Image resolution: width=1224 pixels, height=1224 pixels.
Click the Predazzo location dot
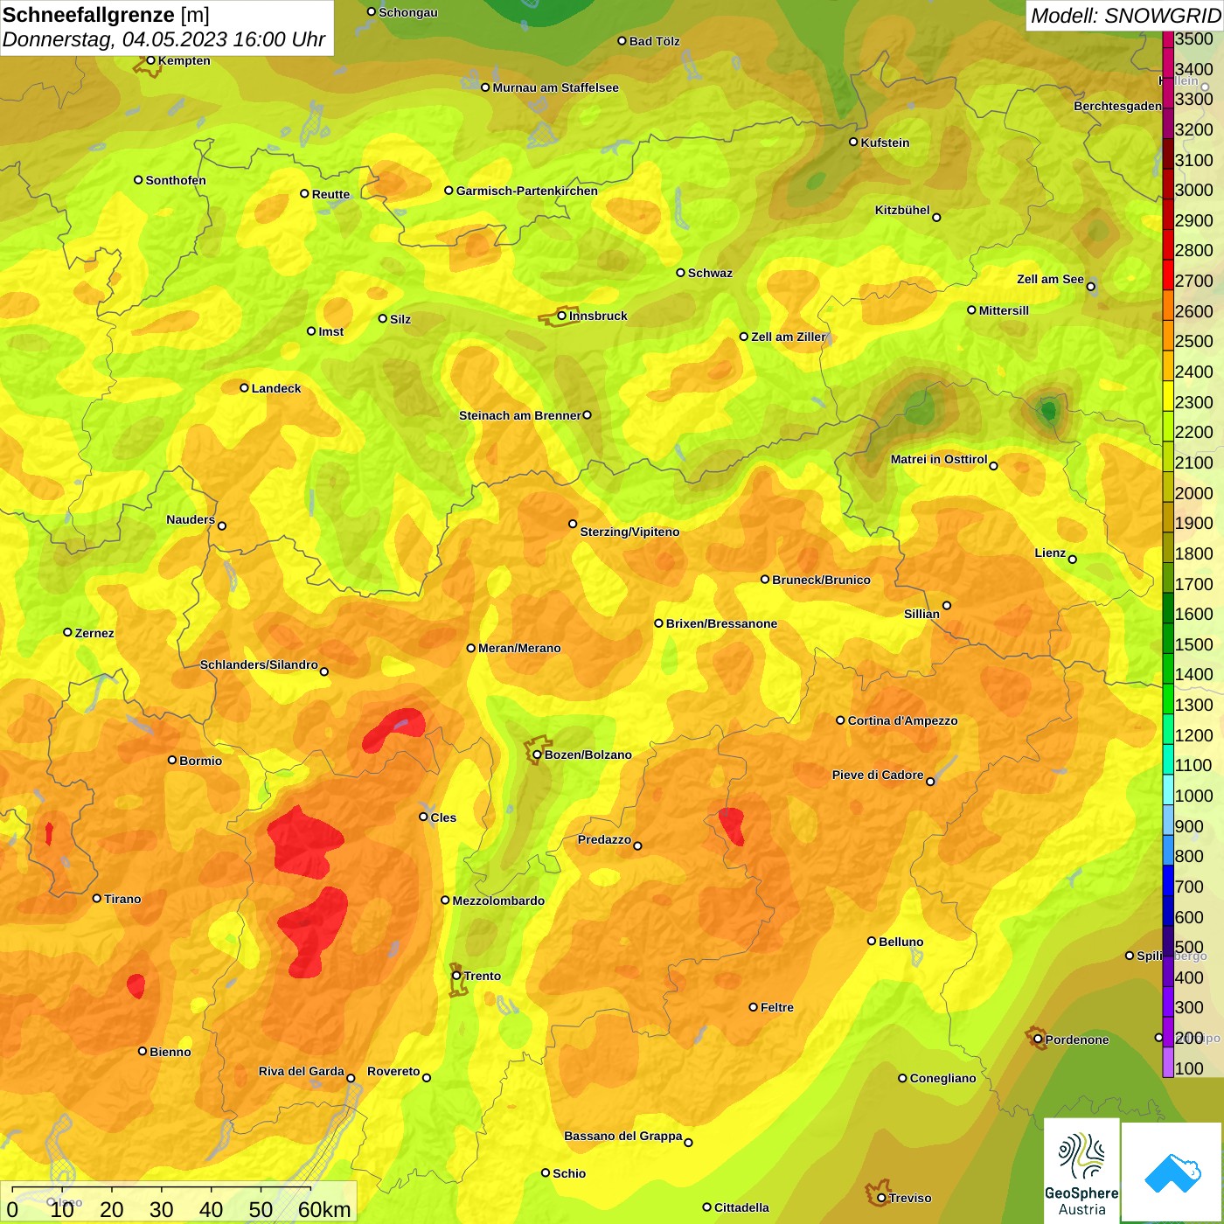tap(637, 845)
